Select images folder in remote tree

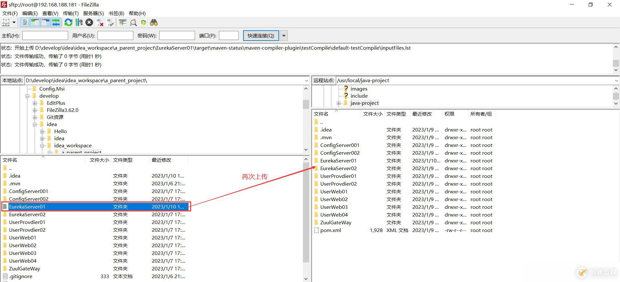tap(359, 89)
